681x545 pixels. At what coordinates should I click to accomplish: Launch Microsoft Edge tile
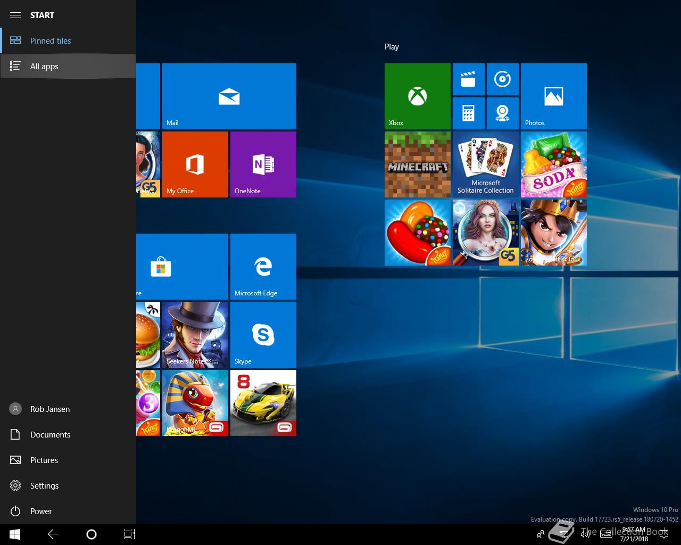point(263,267)
